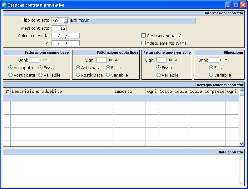
Task: Click the Costo copia column header
Action: 173,92
